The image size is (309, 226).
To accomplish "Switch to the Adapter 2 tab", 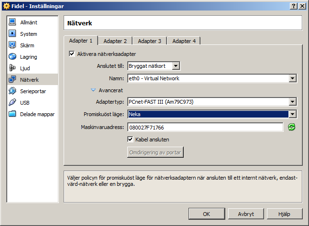I will 115,41.
